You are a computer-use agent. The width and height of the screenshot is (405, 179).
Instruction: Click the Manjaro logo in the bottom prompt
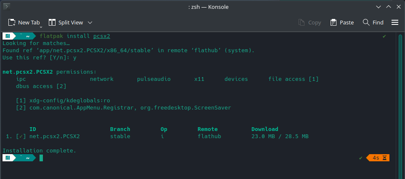(8, 158)
